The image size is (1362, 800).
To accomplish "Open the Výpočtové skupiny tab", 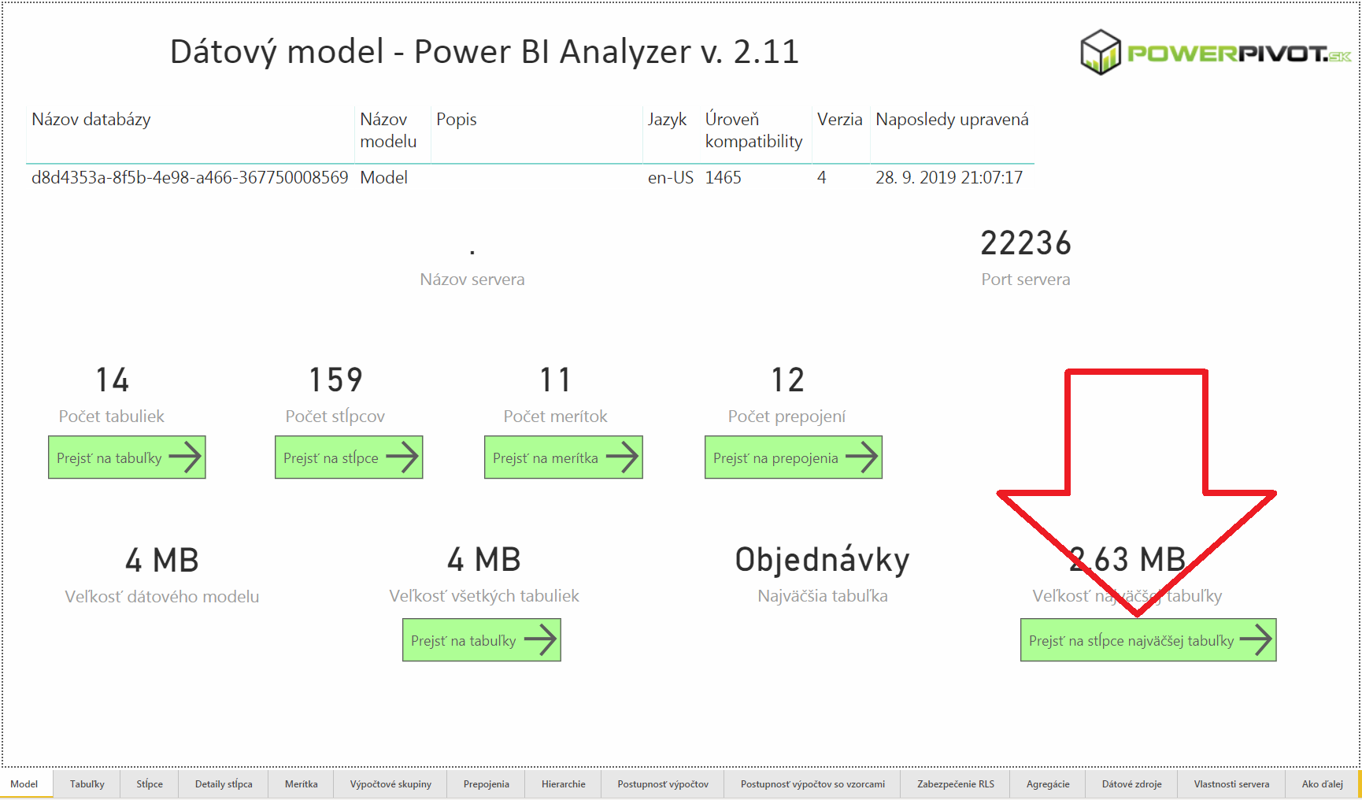I will [x=390, y=784].
